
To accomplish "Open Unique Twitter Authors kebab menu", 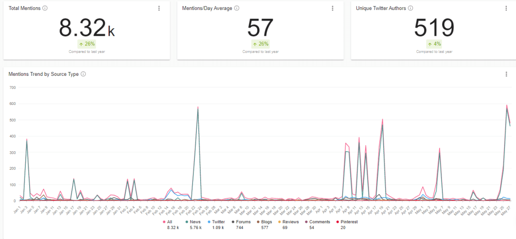I will (x=506, y=8).
